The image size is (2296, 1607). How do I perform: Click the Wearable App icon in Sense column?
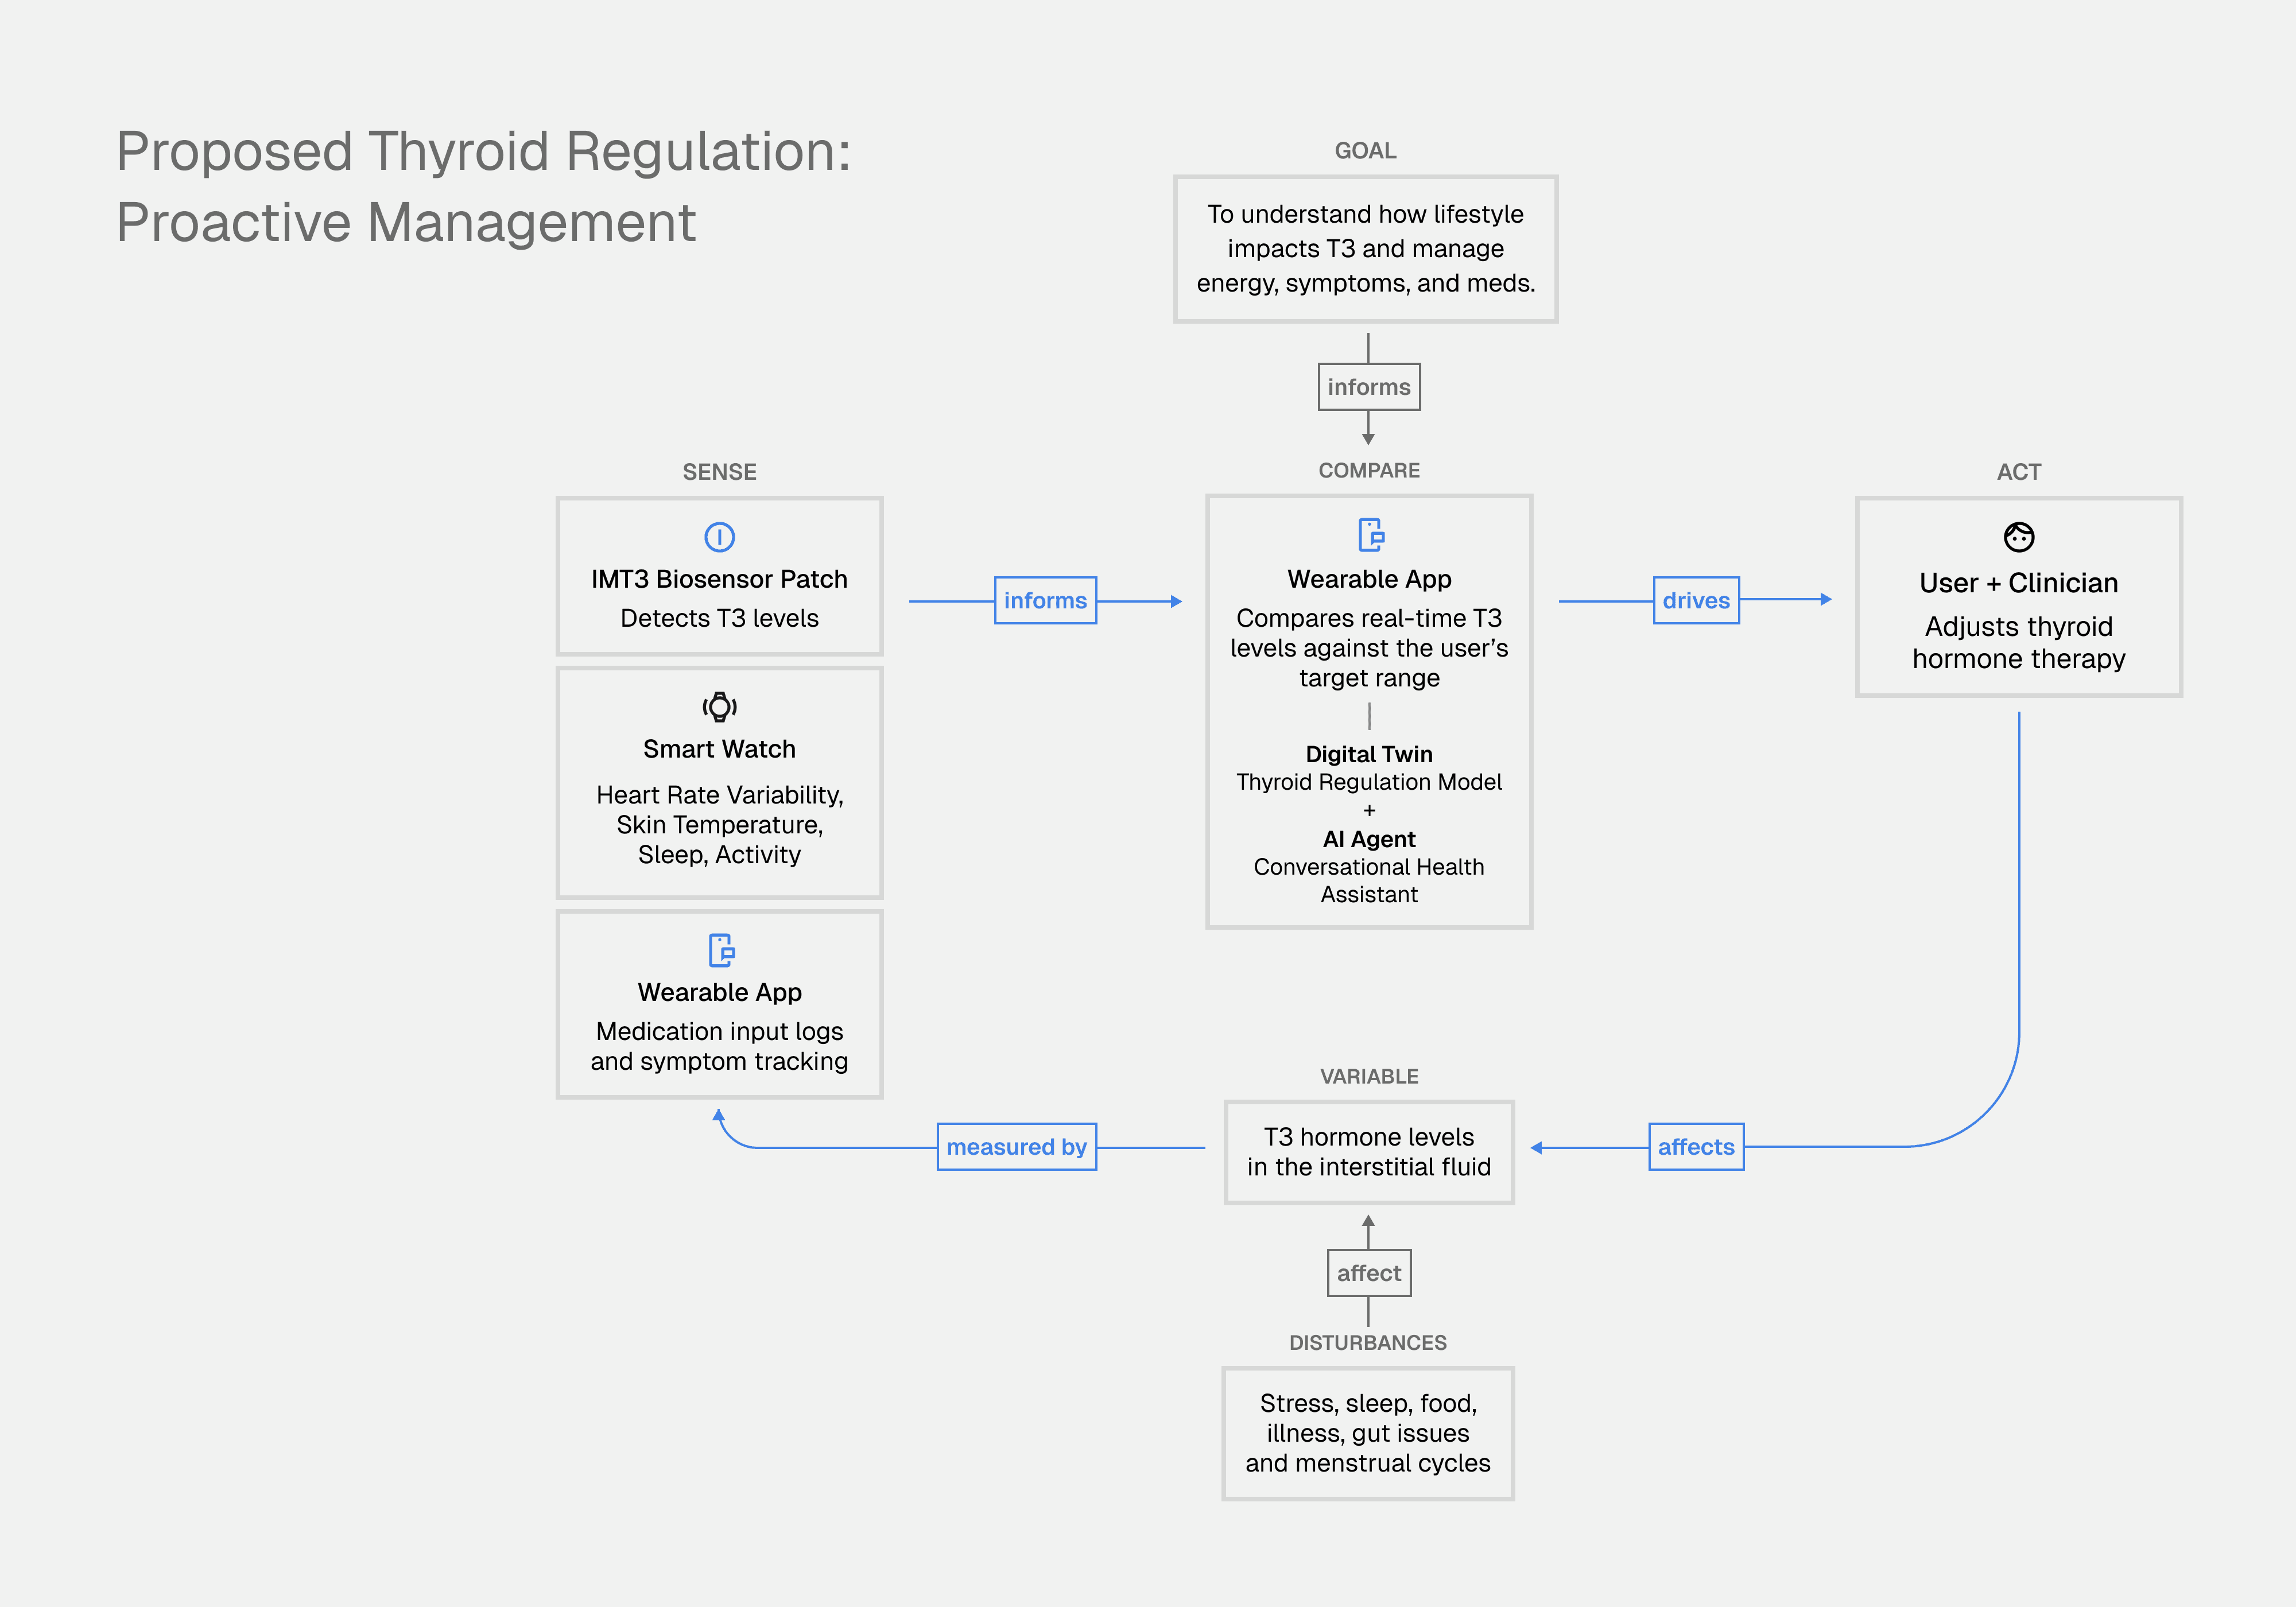[x=721, y=950]
